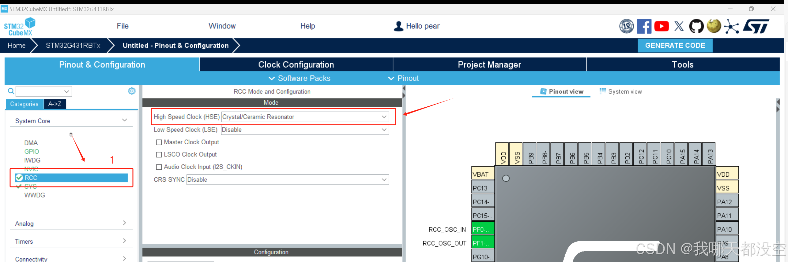The image size is (788, 262).
Task: Open the Facebook icon link
Action: coord(644,26)
